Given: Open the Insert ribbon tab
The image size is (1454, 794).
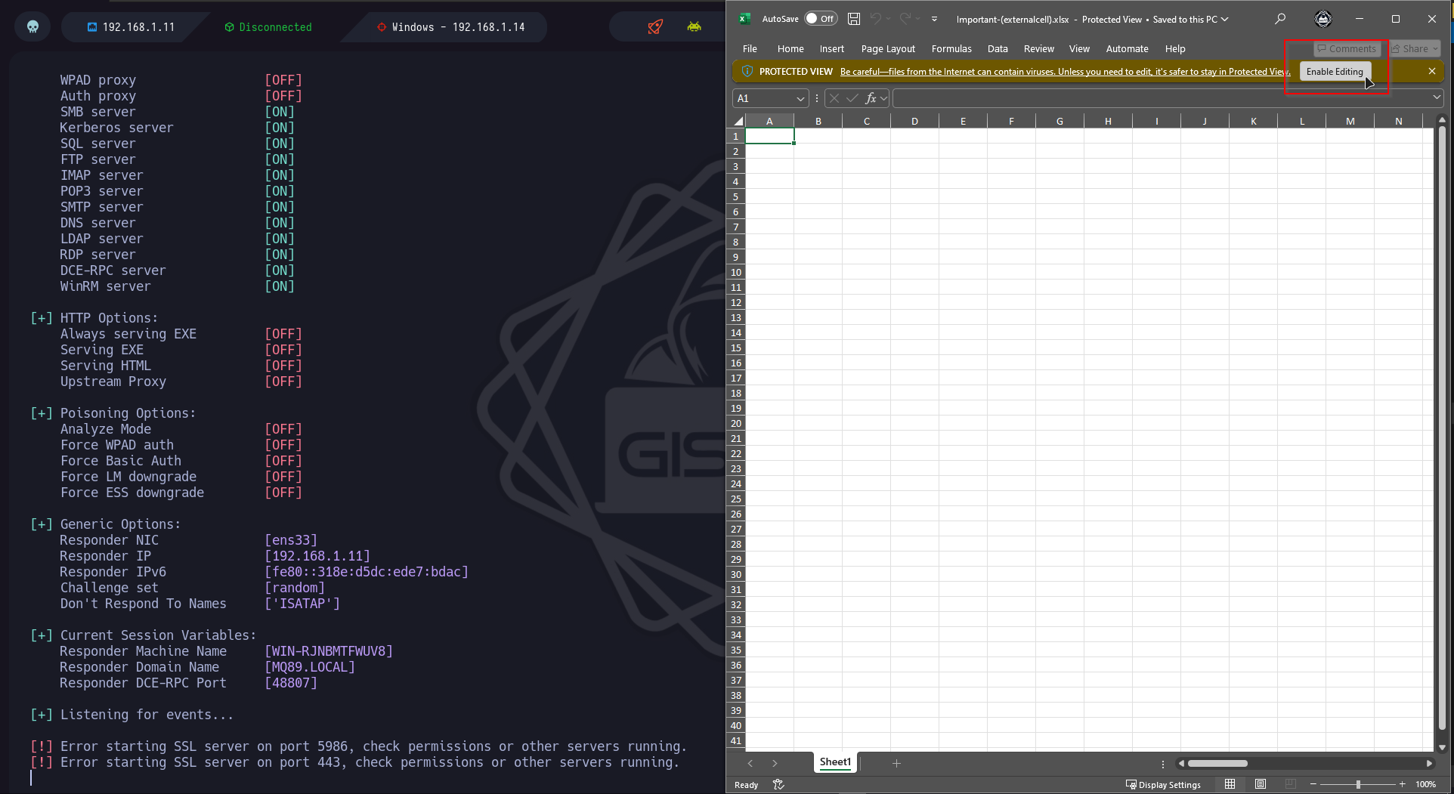Looking at the screenshot, I should (832, 48).
